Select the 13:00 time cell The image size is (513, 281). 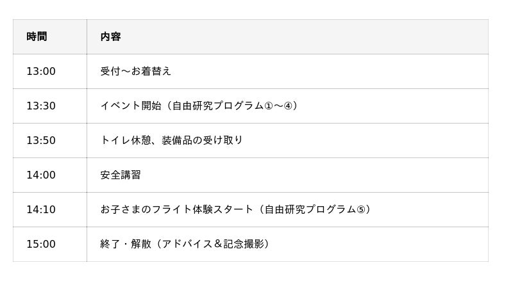[x=41, y=71]
